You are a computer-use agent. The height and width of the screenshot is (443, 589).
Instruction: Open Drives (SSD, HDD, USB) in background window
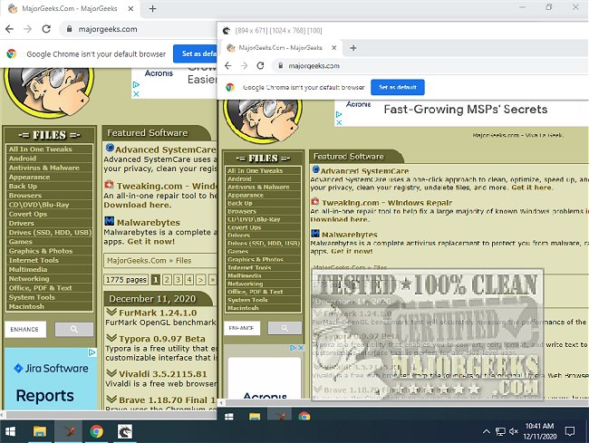49,233
